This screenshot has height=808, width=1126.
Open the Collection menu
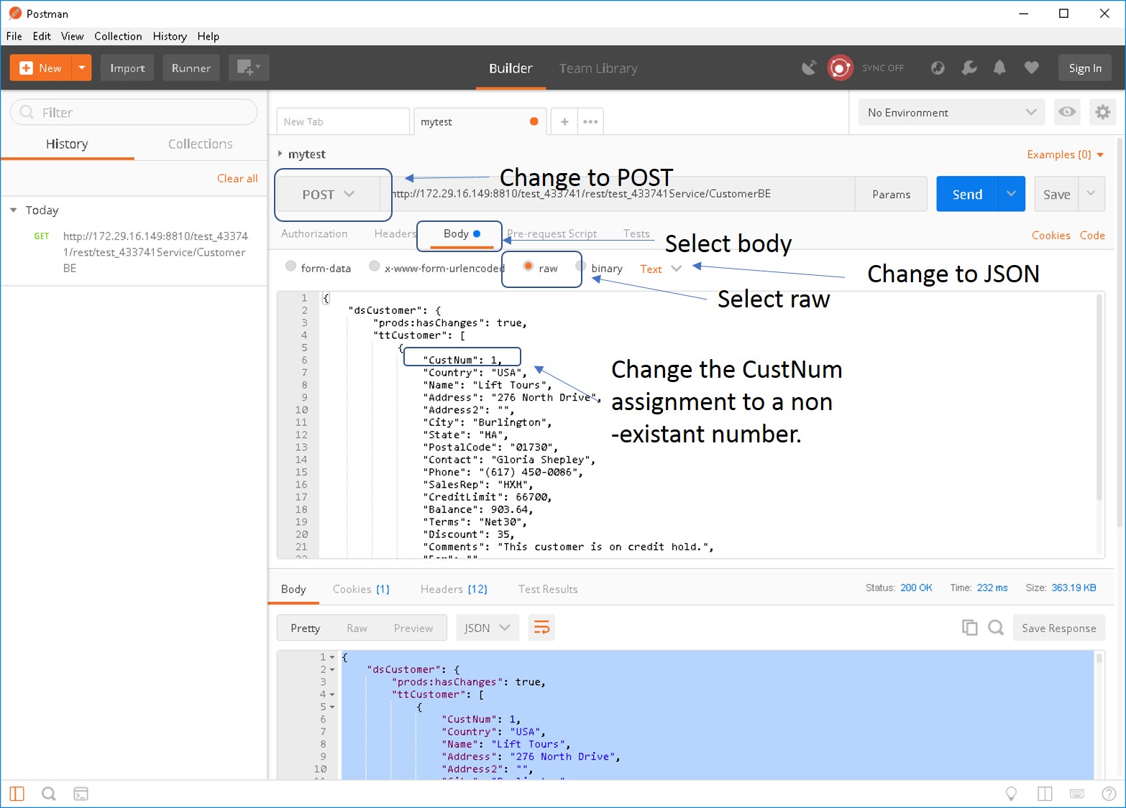coord(118,36)
